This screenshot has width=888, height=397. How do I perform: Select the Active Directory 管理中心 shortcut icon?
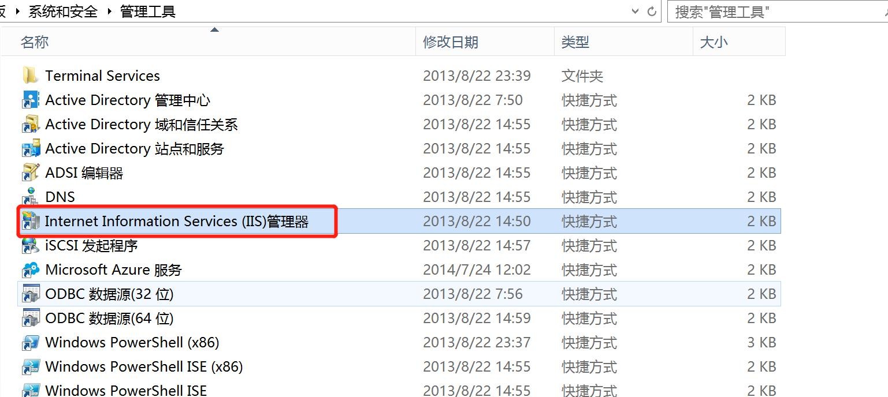pos(30,100)
